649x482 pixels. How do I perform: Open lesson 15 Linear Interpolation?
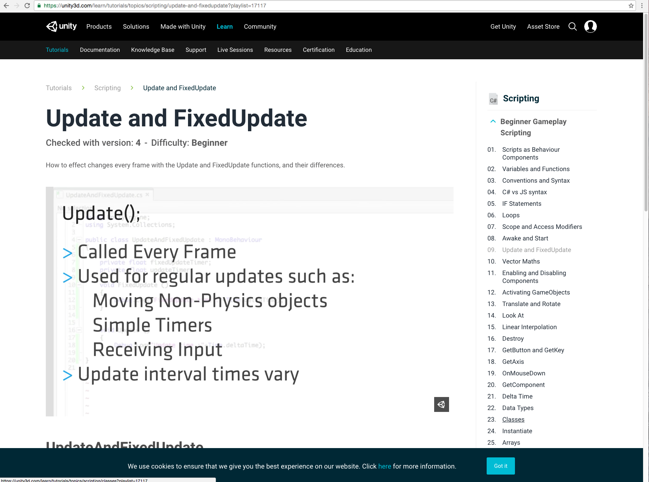click(529, 327)
